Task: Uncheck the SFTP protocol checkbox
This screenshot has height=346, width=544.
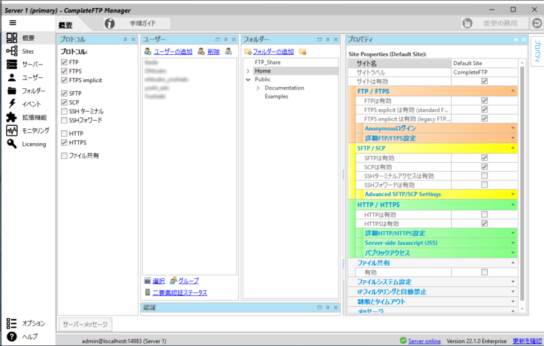Action: [x=64, y=93]
